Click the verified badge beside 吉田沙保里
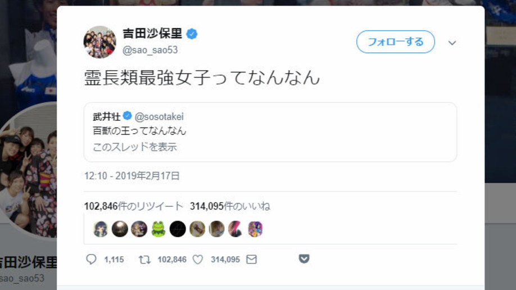Screen dimensions: 516x290 click(x=192, y=34)
